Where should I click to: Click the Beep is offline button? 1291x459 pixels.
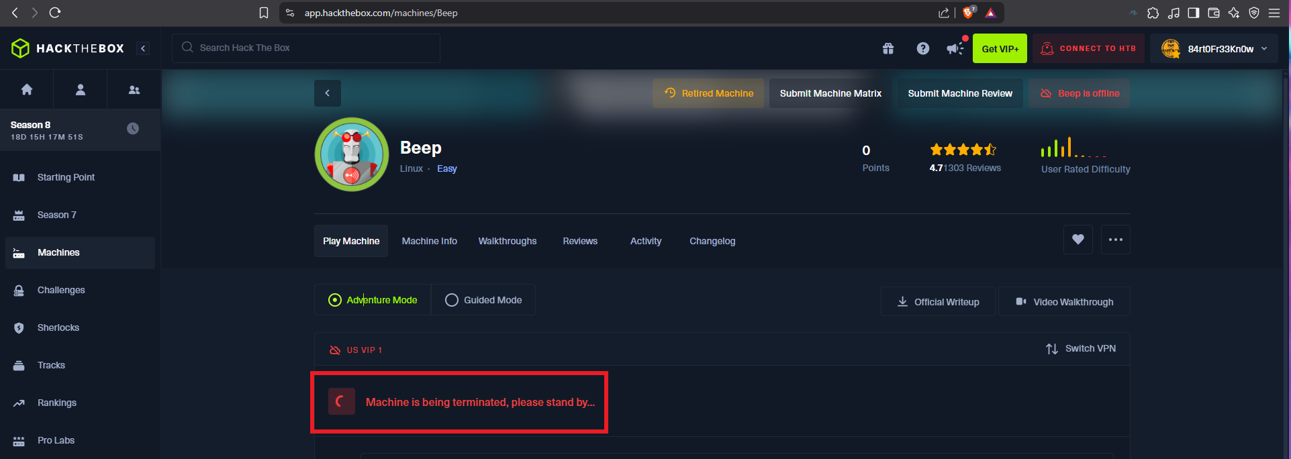[1080, 93]
